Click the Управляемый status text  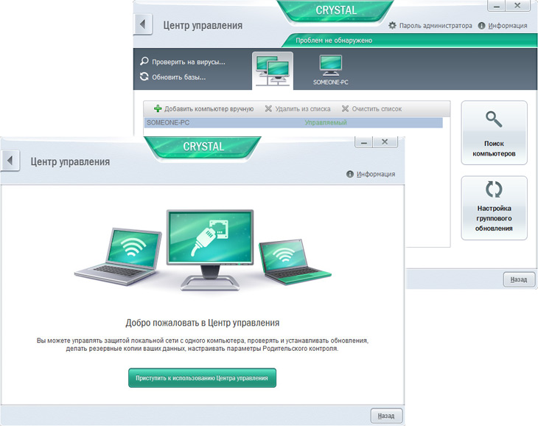point(326,123)
